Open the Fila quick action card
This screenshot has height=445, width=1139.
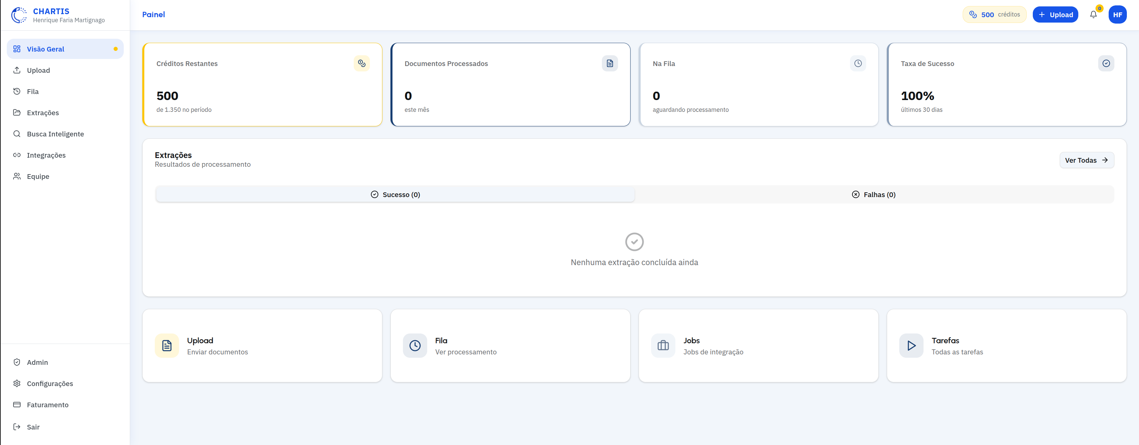point(510,345)
